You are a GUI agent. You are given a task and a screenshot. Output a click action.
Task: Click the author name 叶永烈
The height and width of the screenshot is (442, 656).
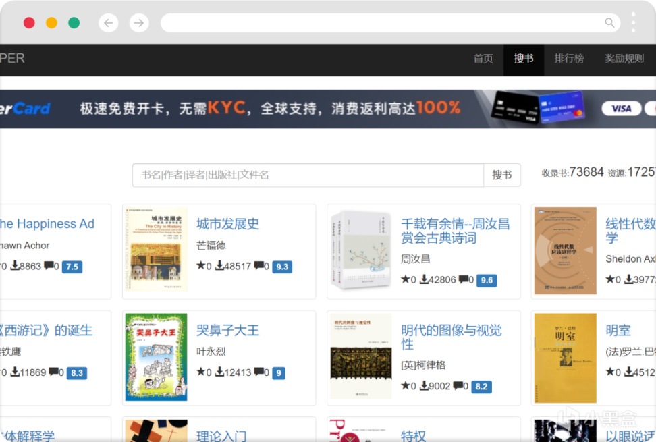211,352
